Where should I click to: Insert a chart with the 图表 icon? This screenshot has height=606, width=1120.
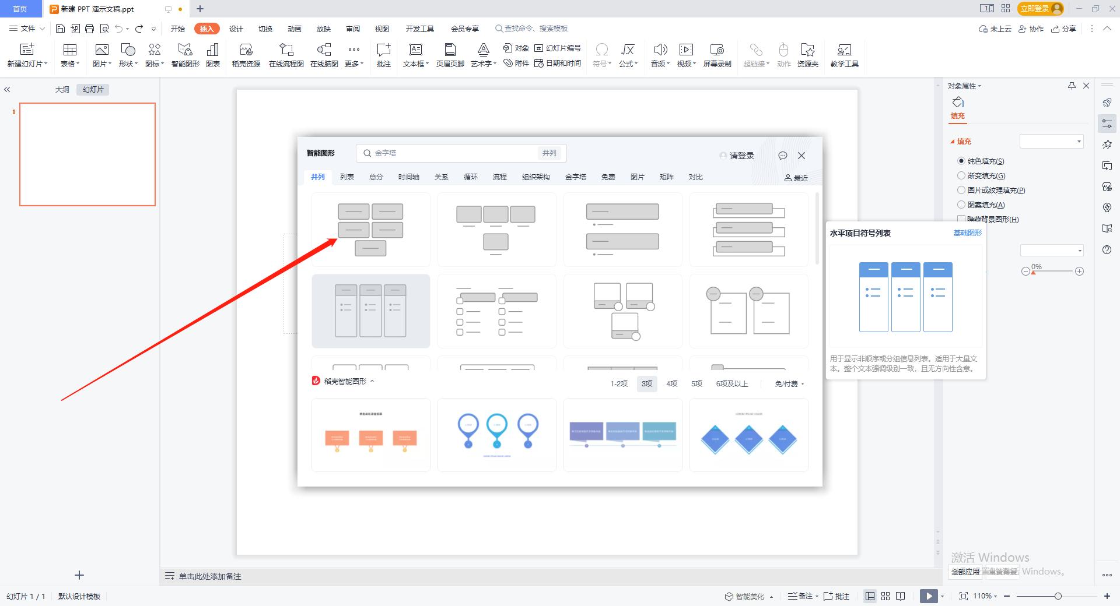(x=213, y=55)
